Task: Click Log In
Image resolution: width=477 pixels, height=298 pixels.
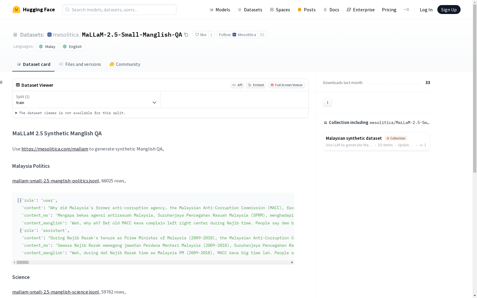Action: click(x=426, y=10)
